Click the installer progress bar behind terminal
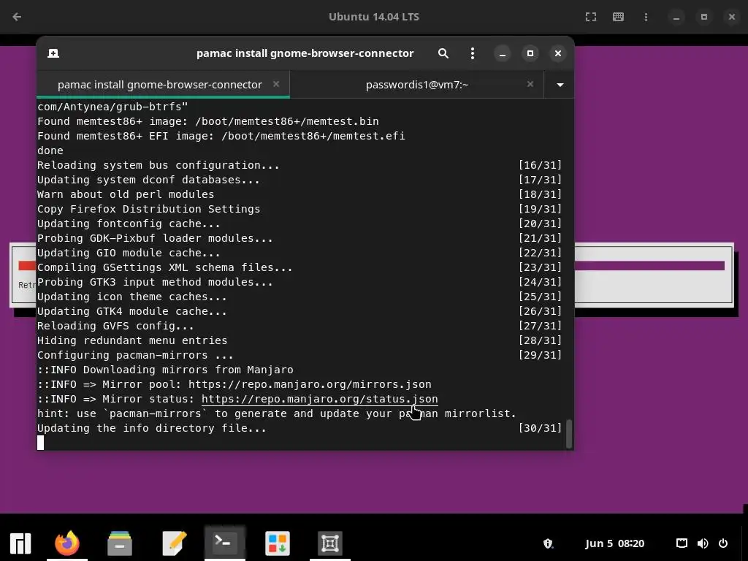Viewport: 748px width, 561px height. coord(649,266)
